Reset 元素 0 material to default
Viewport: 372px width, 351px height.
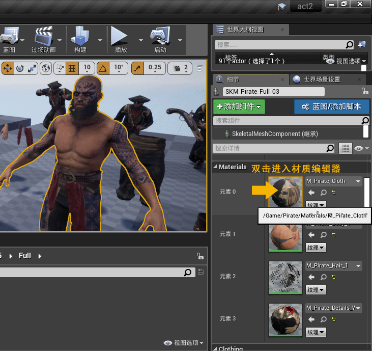334,193
